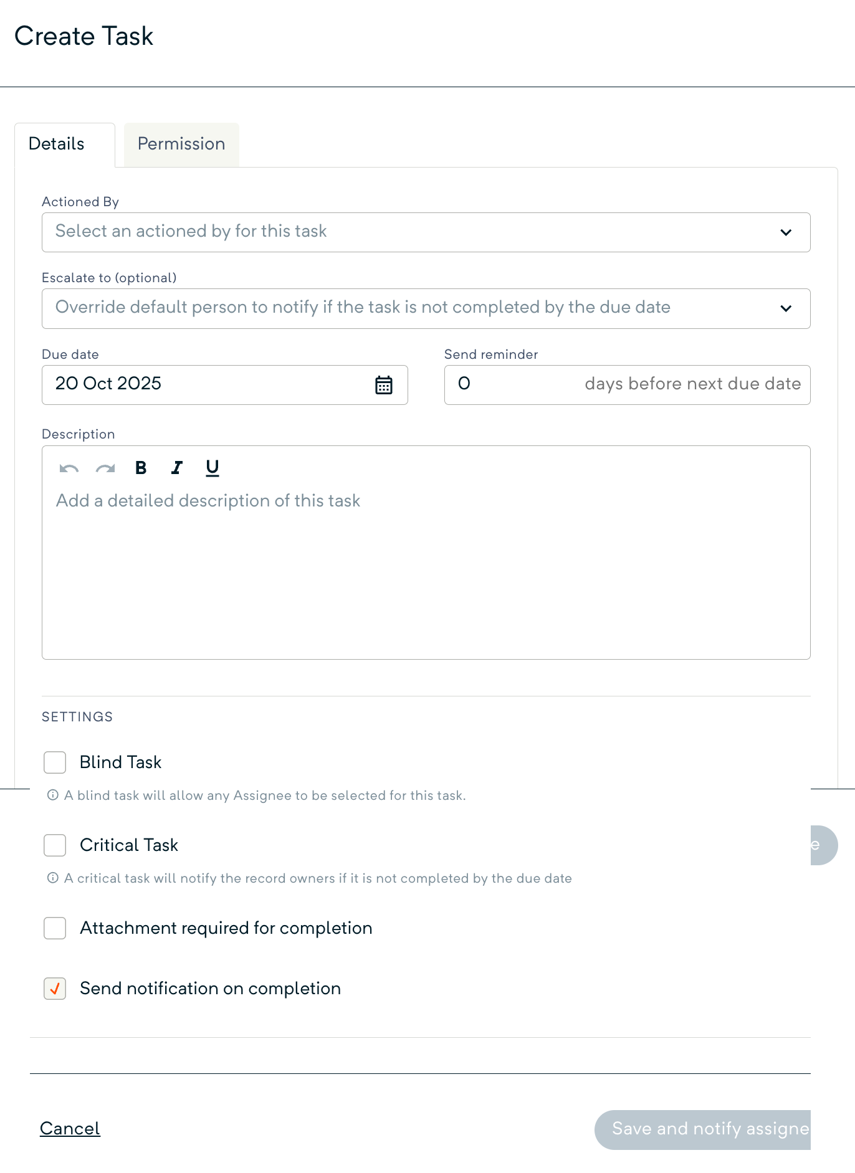Click the Blind Task info icon
Viewport: 855px width, 1173px height.
tap(53, 795)
